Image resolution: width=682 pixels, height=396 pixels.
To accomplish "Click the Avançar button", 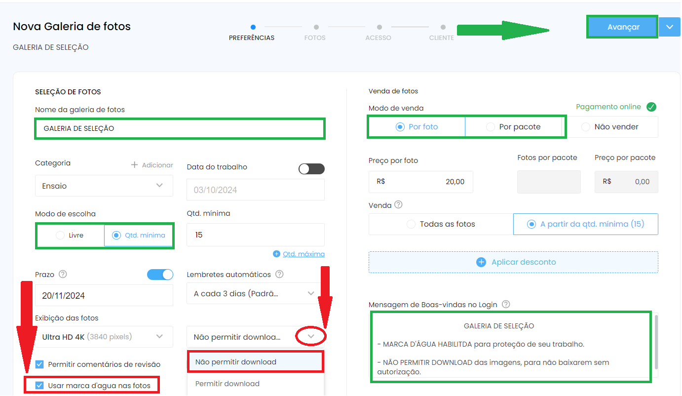I will 623,27.
